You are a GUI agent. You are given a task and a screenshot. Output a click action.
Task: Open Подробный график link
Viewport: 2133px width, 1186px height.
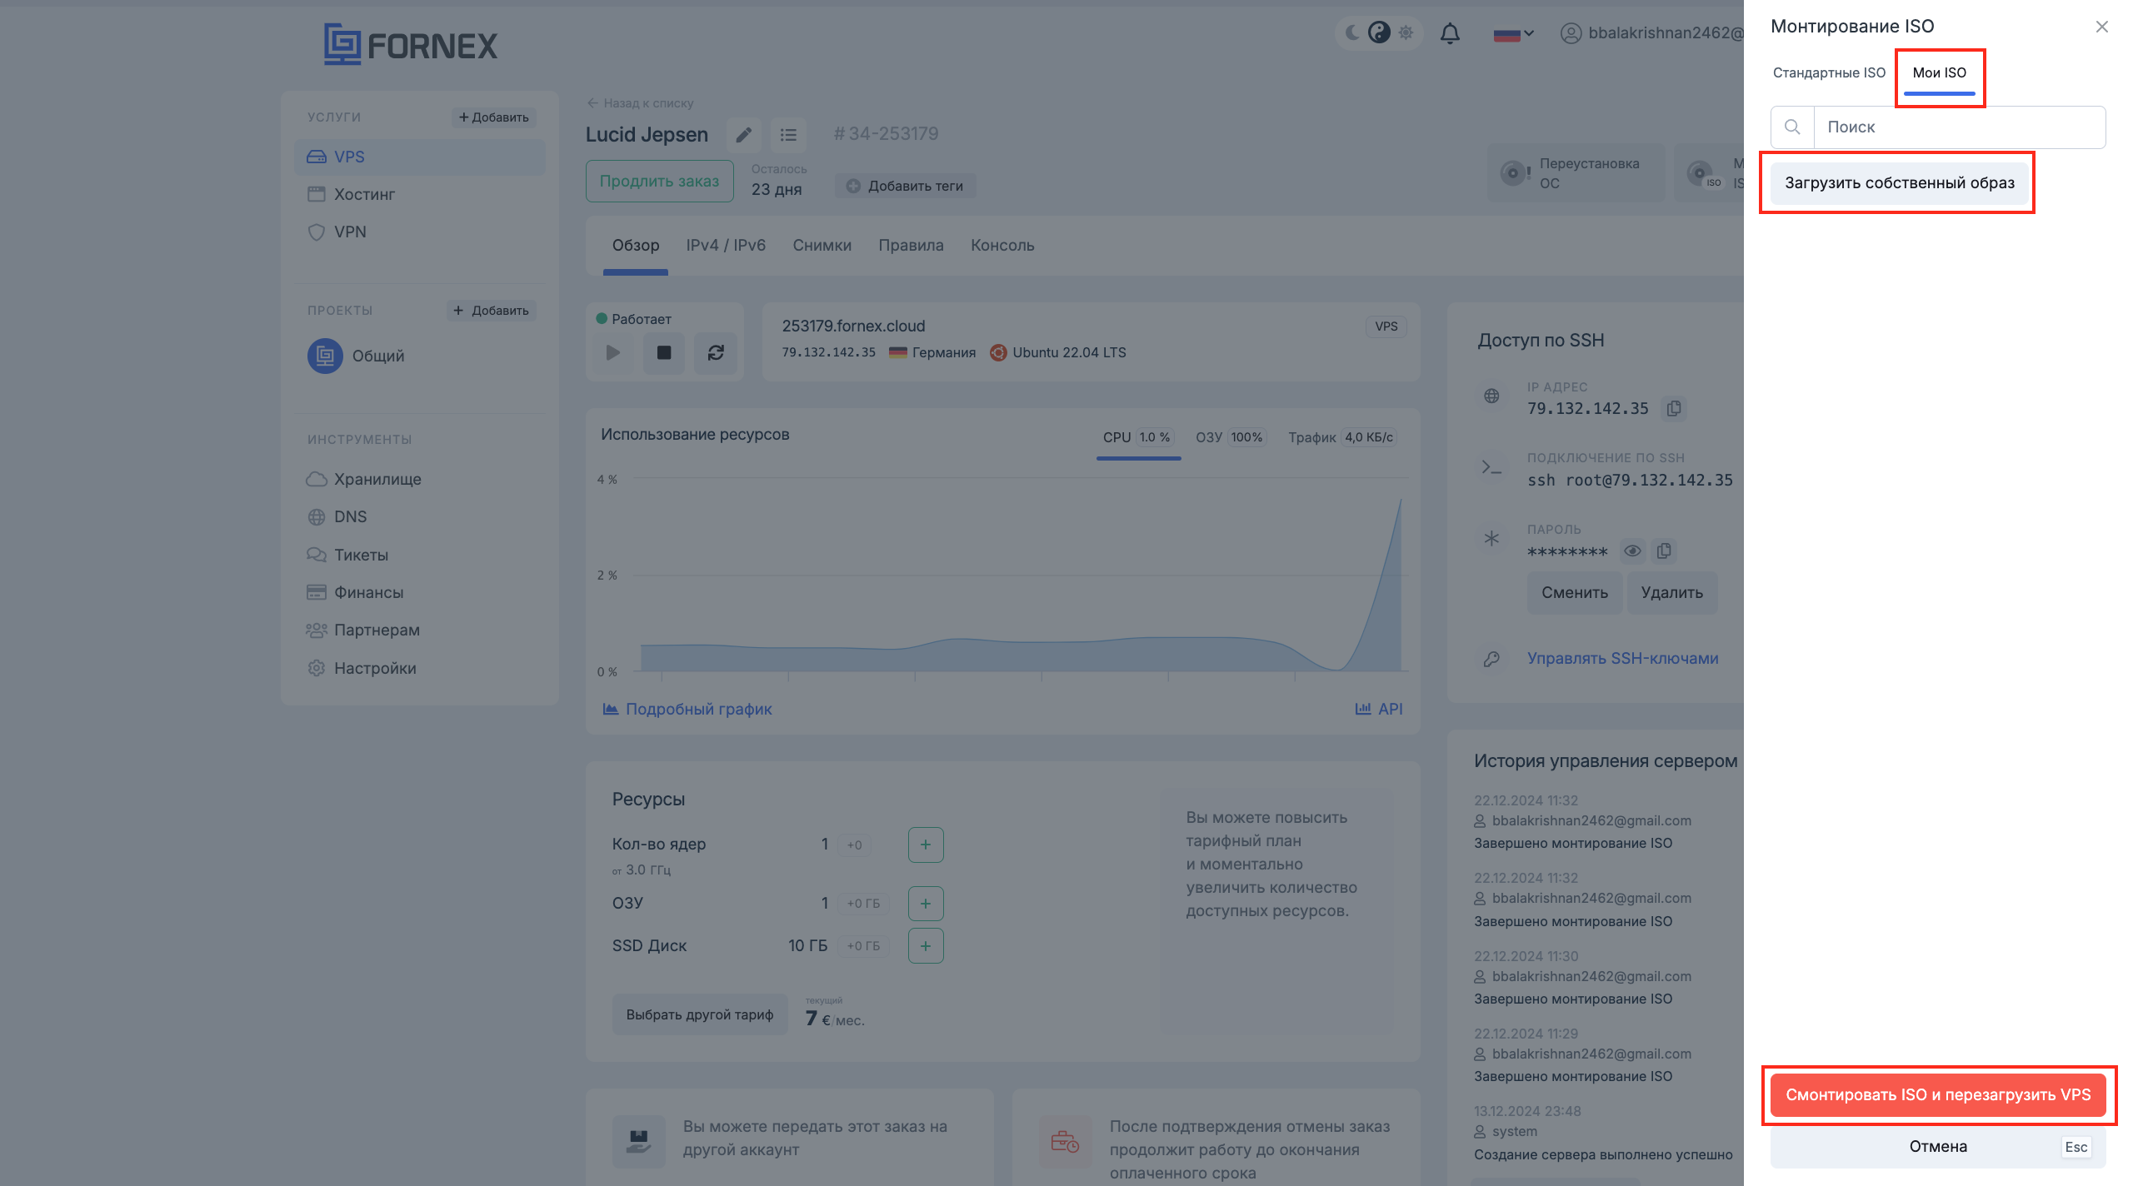point(687,709)
